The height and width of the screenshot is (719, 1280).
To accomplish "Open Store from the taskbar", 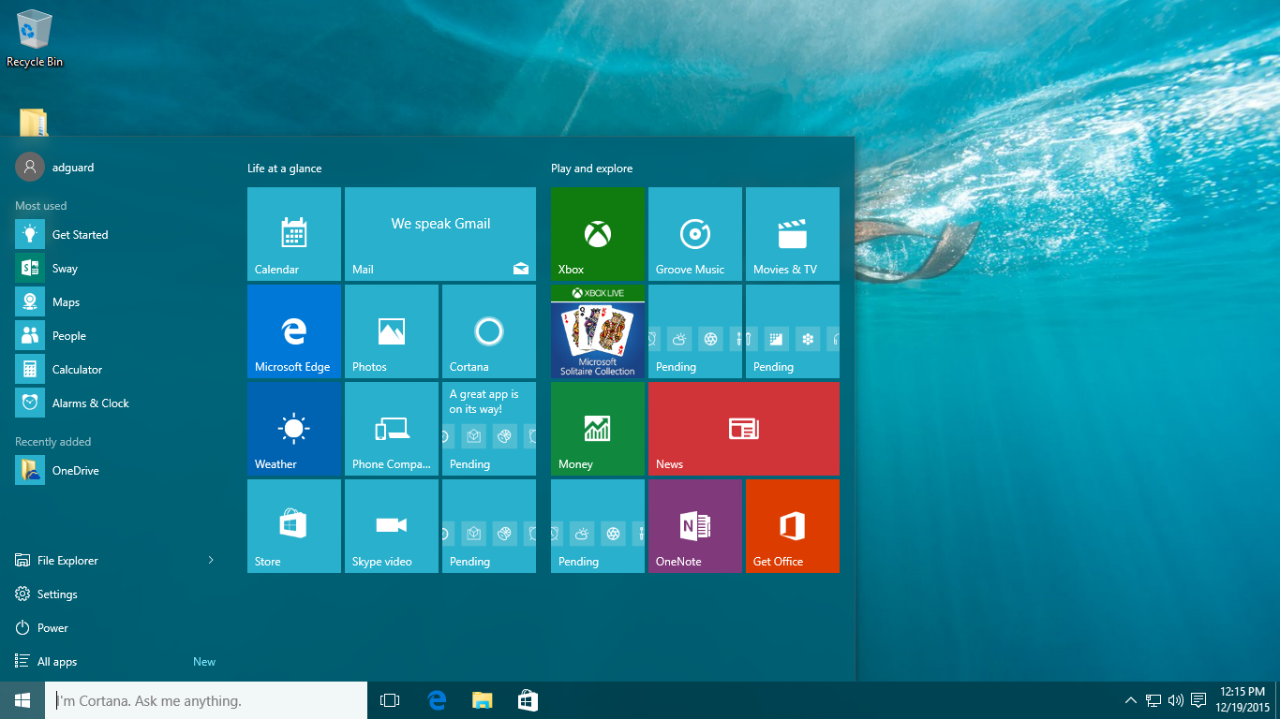I will coord(528,700).
